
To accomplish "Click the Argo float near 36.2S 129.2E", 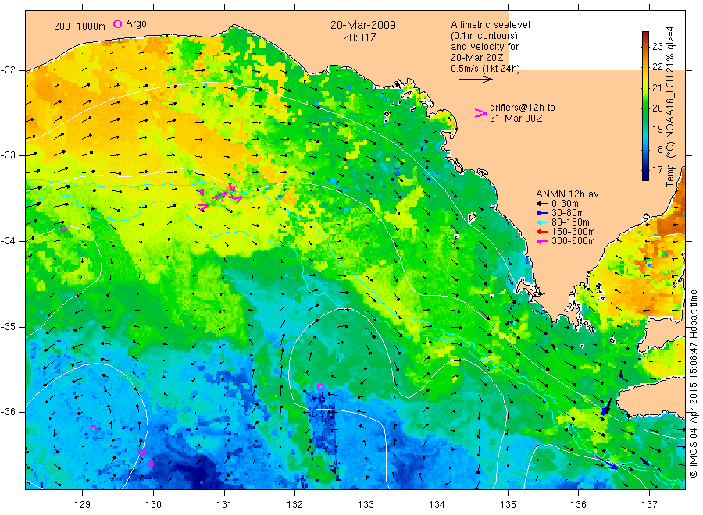I will coord(93,429).
